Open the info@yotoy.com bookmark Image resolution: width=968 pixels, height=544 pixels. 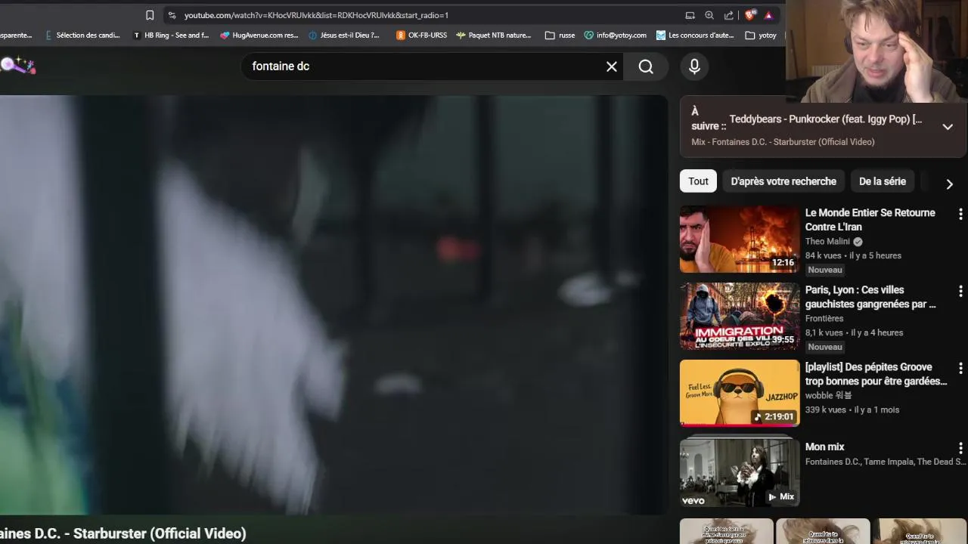pos(616,35)
